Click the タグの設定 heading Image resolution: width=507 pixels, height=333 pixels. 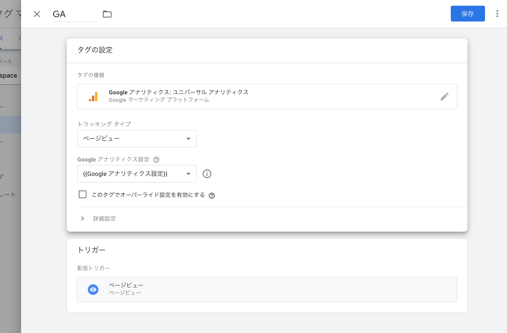pos(95,50)
